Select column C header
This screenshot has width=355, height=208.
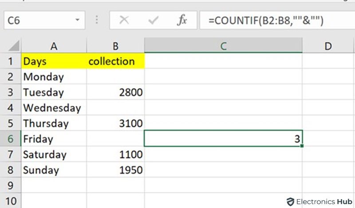223,46
